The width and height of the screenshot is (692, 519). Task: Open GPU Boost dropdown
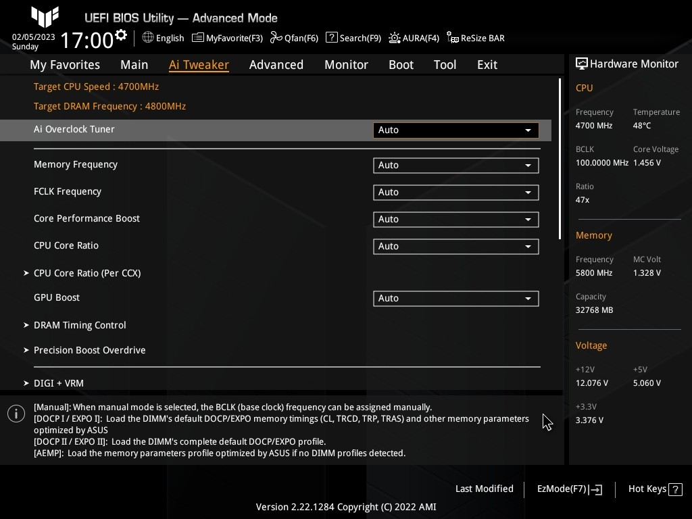click(x=455, y=298)
